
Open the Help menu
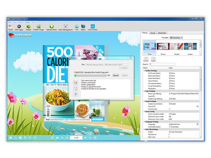point(34,22)
